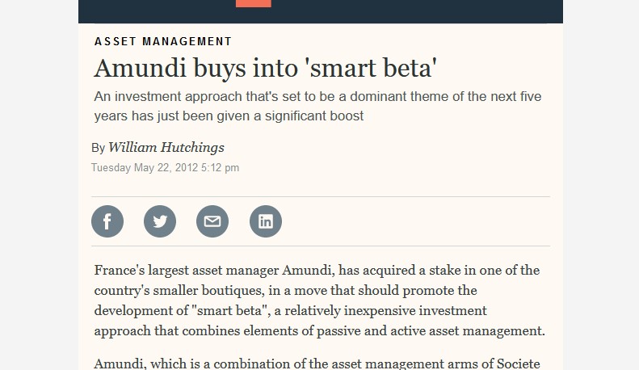Share the article on LinkedIn
The width and height of the screenshot is (639, 370).
click(x=266, y=221)
